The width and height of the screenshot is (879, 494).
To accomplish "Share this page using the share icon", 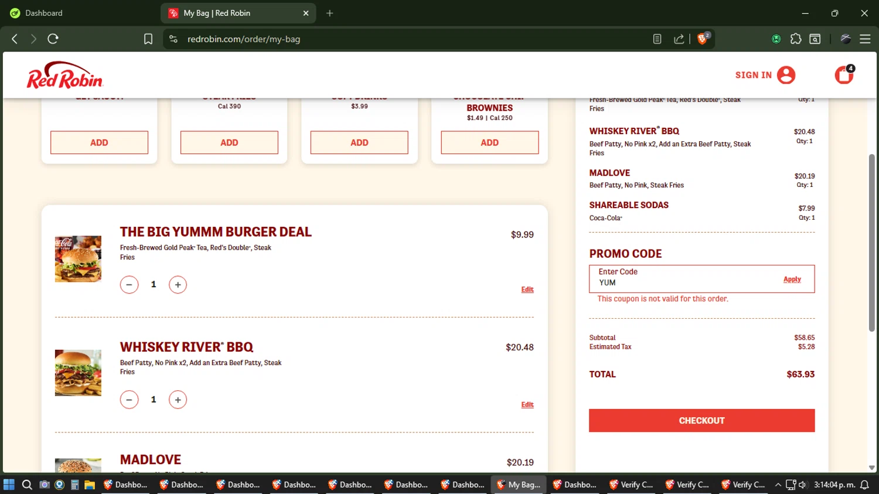I will click(x=679, y=39).
